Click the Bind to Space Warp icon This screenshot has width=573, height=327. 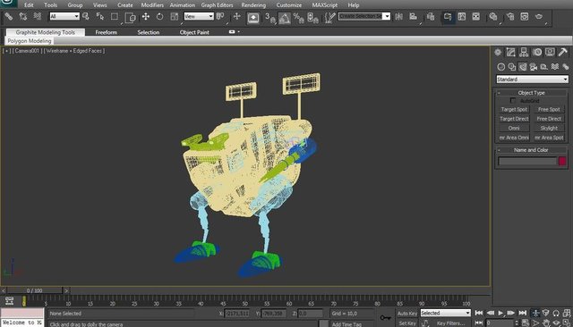click(38, 16)
